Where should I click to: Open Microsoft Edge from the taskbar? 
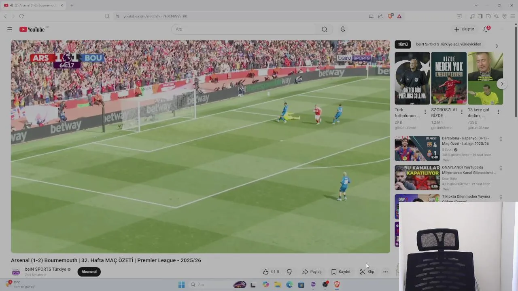click(289, 285)
